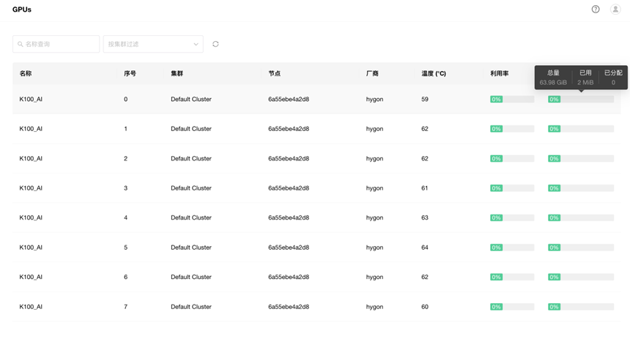The width and height of the screenshot is (630, 342).
Task: Click temperature value 60 in row 7
Action: coord(425,307)
